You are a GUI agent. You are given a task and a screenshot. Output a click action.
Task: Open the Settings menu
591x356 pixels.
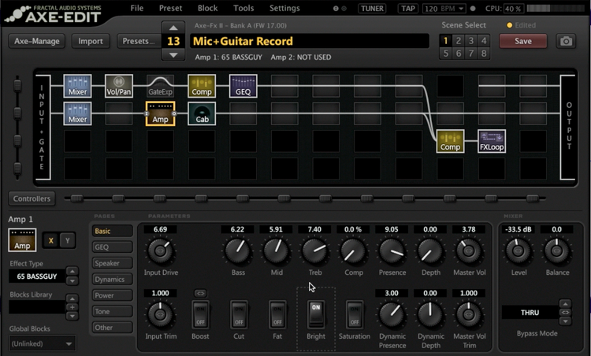click(284, 8)
